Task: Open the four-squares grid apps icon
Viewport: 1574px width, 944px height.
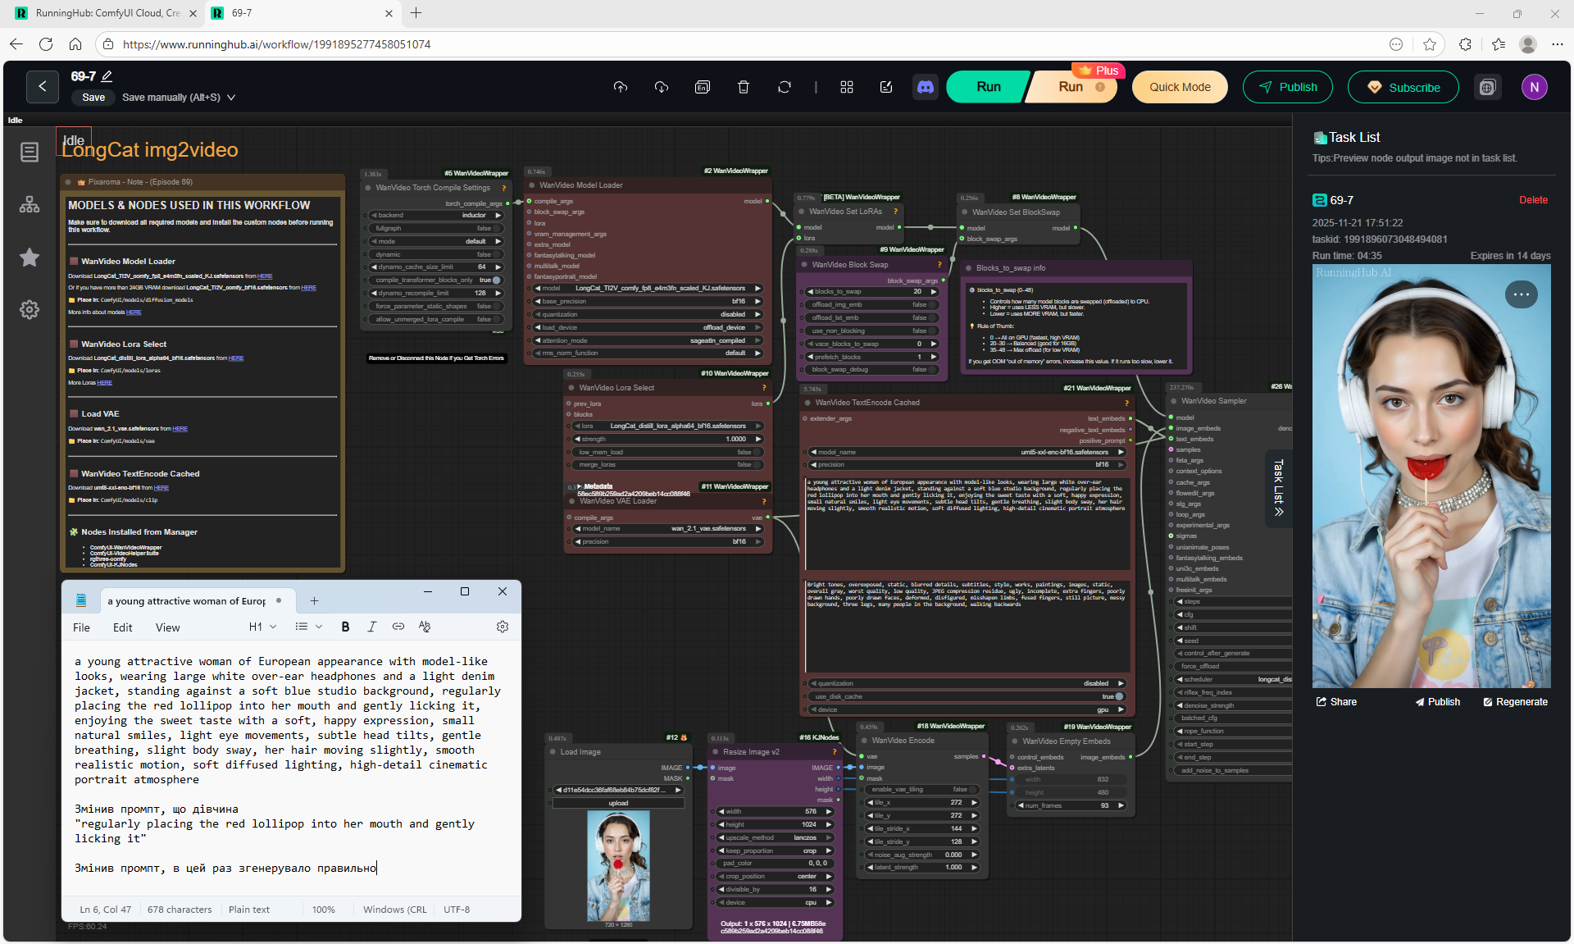Action: pos(847,87)
